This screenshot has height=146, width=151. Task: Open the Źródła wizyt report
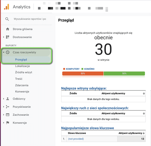pos(23,72)
